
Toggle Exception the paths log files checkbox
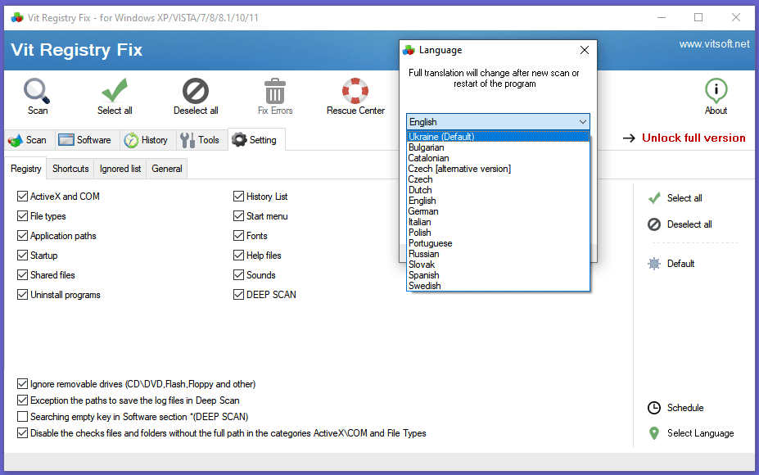(x=22, y=400)
